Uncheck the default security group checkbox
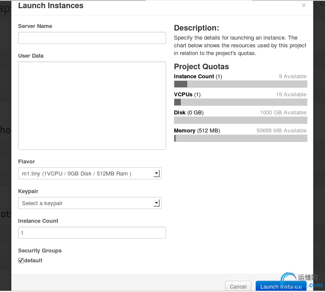Viewport: 325px width, 292px height. tap(21, 261)
